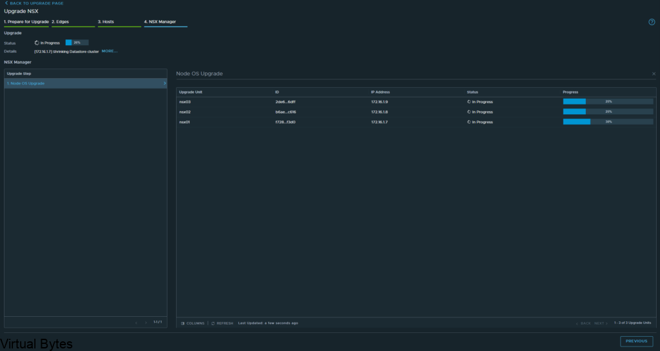Click the table NEXT pagination button
Screen dimensions: 660x351
pos(601,323)
